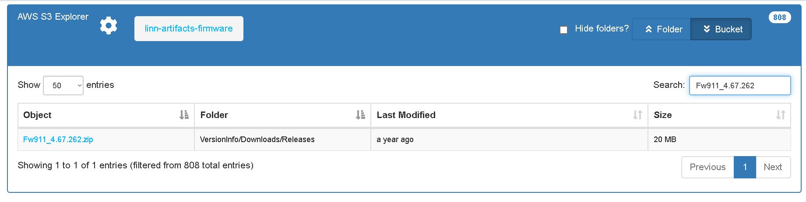The width and height of the screenshot is (806, 202).
Task: Sort by Last Modified sort arrows
Action: tap(637, 115)
